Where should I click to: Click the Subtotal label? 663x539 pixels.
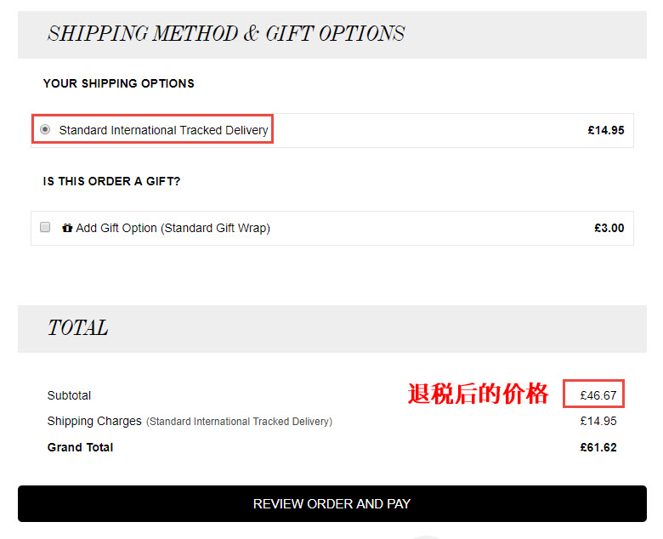pos(69,395)
